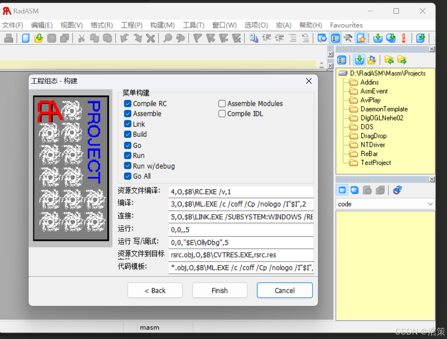The height and width of the screenshot is (339, 447).
Task: Click the New file toolbar icon
Action: (x=26, y=38)
